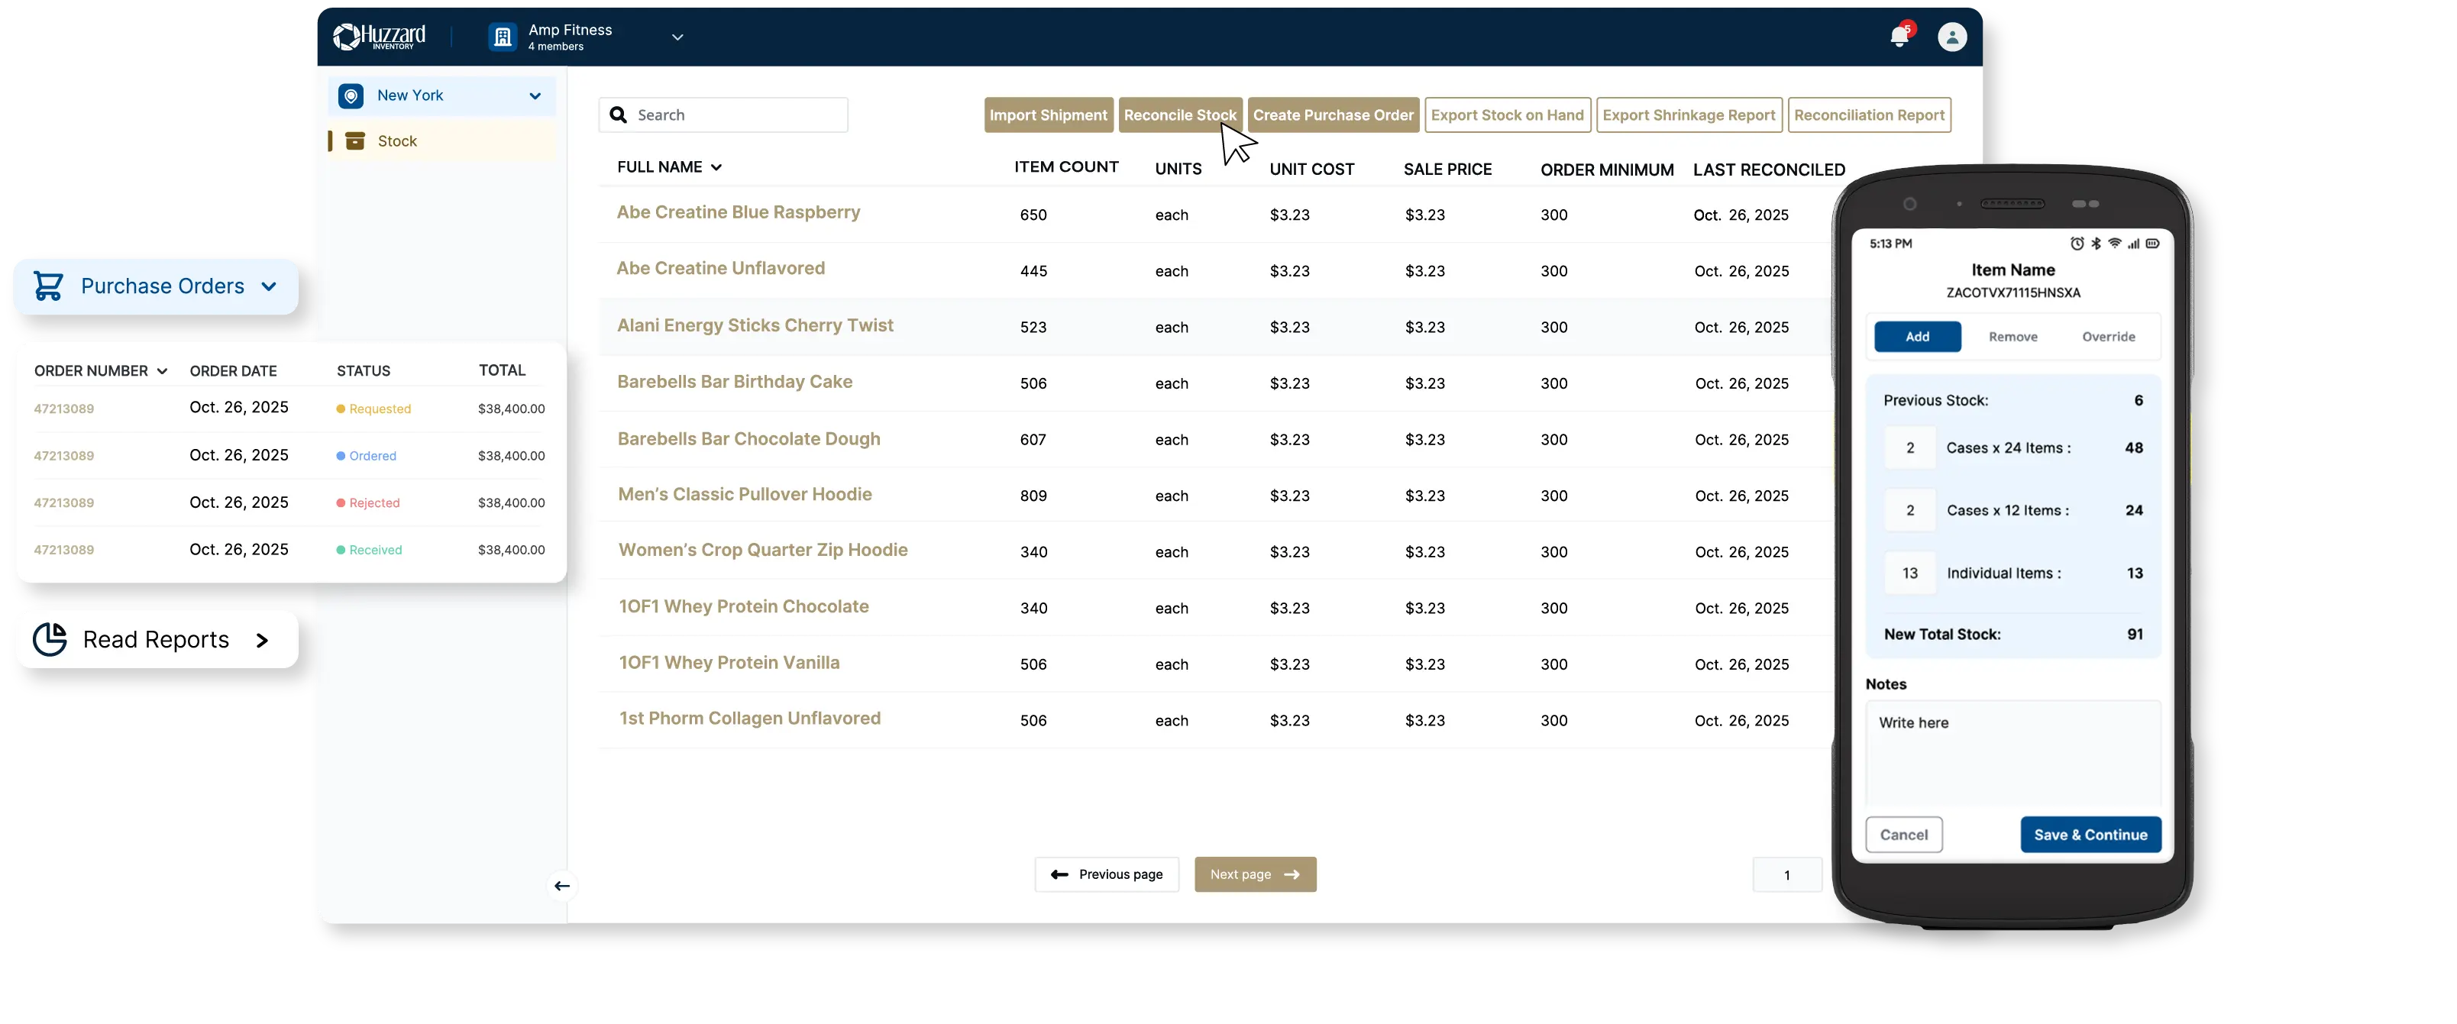Edit Individual Items quantity field

[1909, 573]
